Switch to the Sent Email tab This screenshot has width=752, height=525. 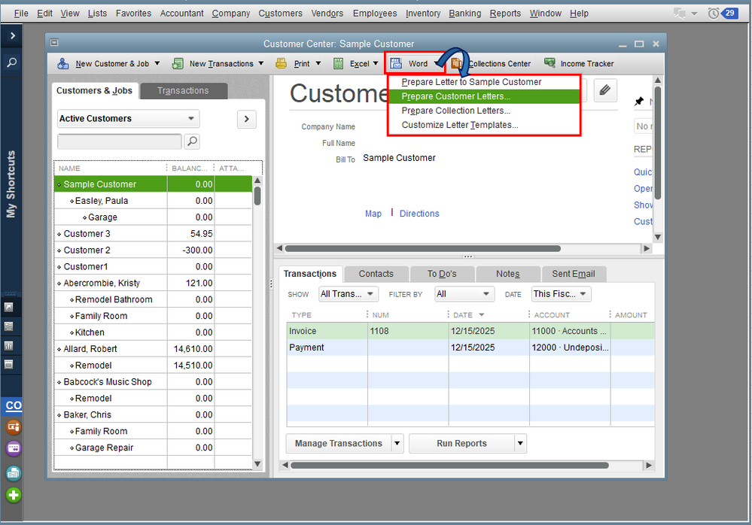coord(574,274)
